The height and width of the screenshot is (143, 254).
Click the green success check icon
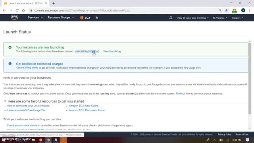coord(10,47)
